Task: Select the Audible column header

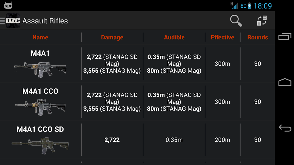Action: (x=174, y=37)
